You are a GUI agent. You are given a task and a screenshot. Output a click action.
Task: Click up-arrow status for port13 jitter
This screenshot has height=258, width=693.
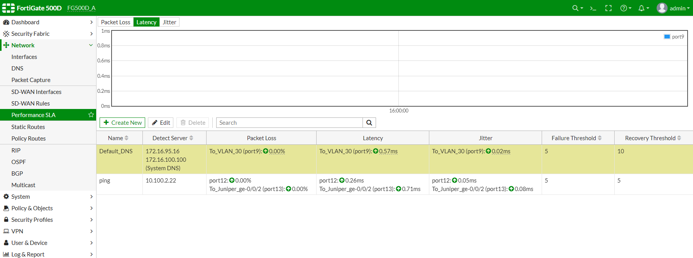511,189
